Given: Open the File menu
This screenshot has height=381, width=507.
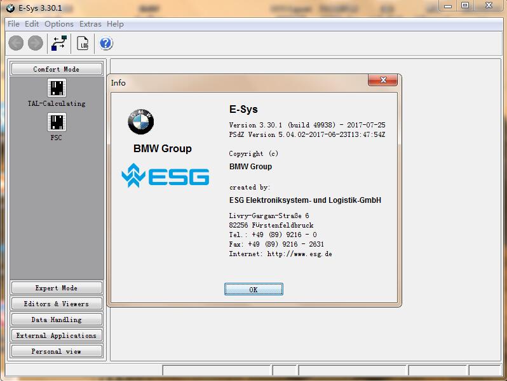Looking at the screenshot, I should click(x=13, y=24).
